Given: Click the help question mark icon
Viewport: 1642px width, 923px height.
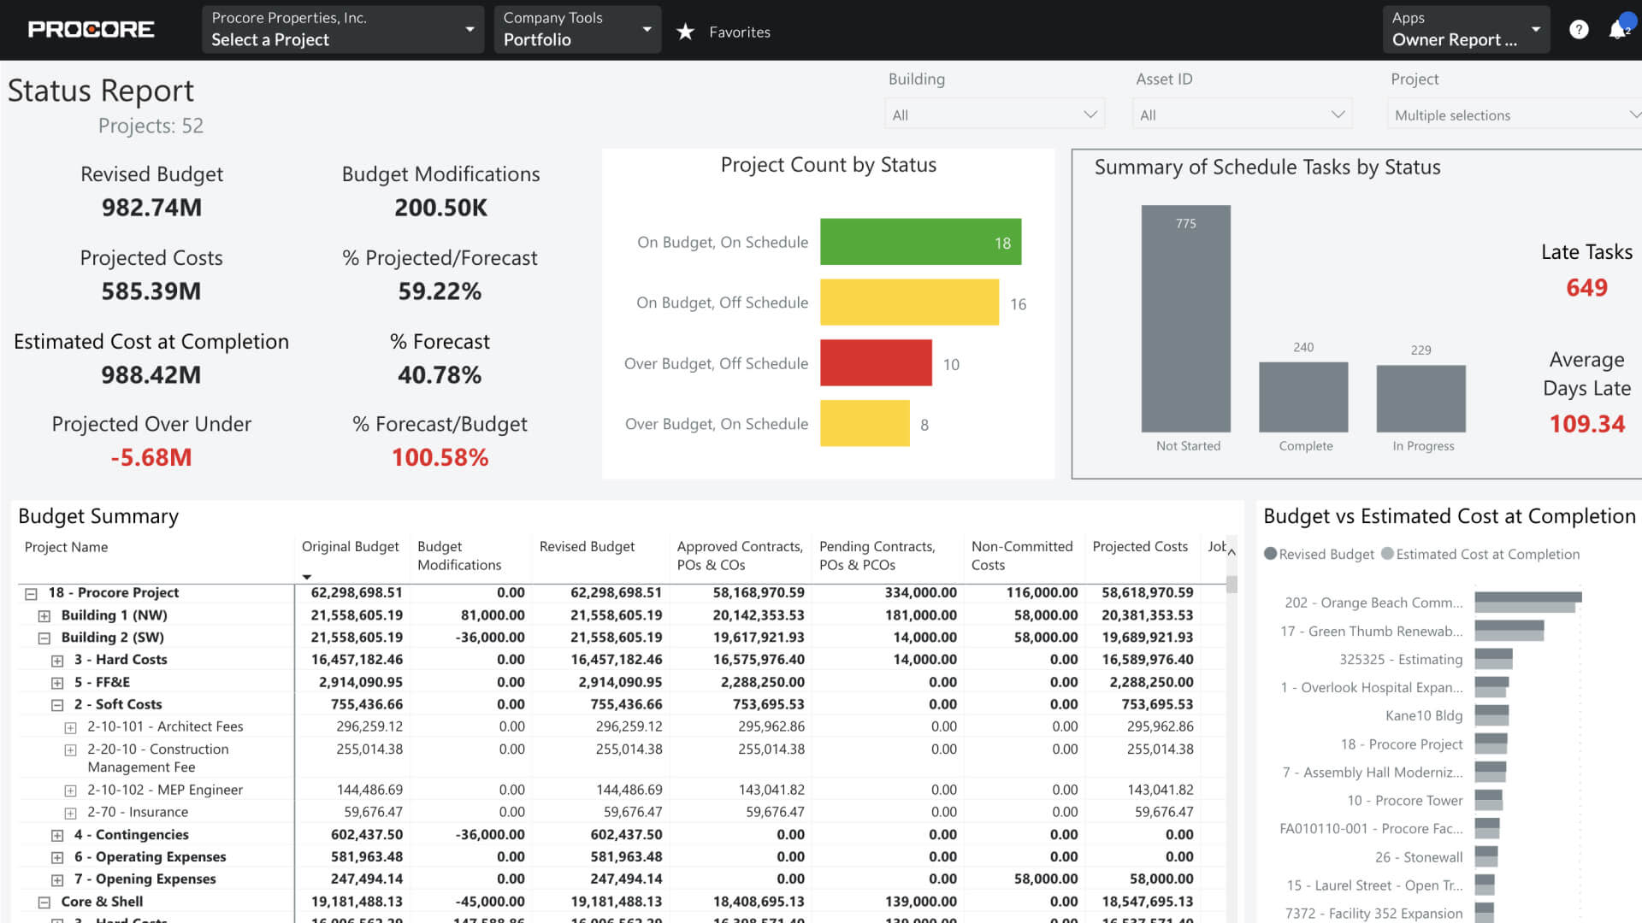Looking at the screenshot, I should click(x=1579, y=31).
